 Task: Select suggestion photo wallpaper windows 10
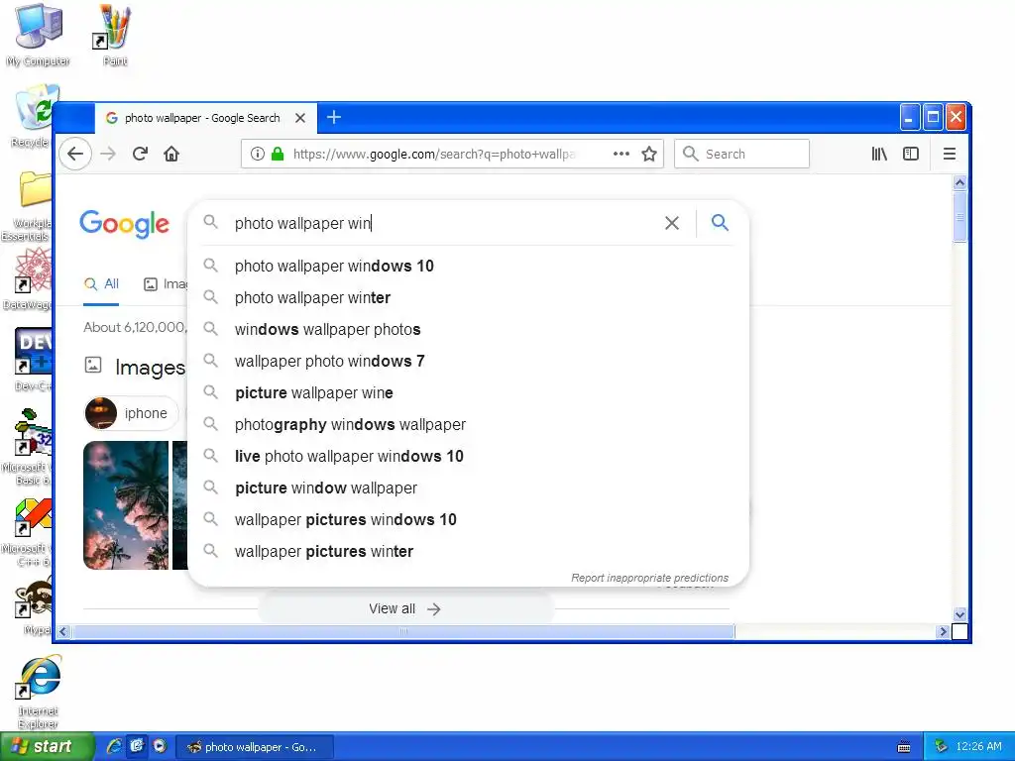click(469, 266)
